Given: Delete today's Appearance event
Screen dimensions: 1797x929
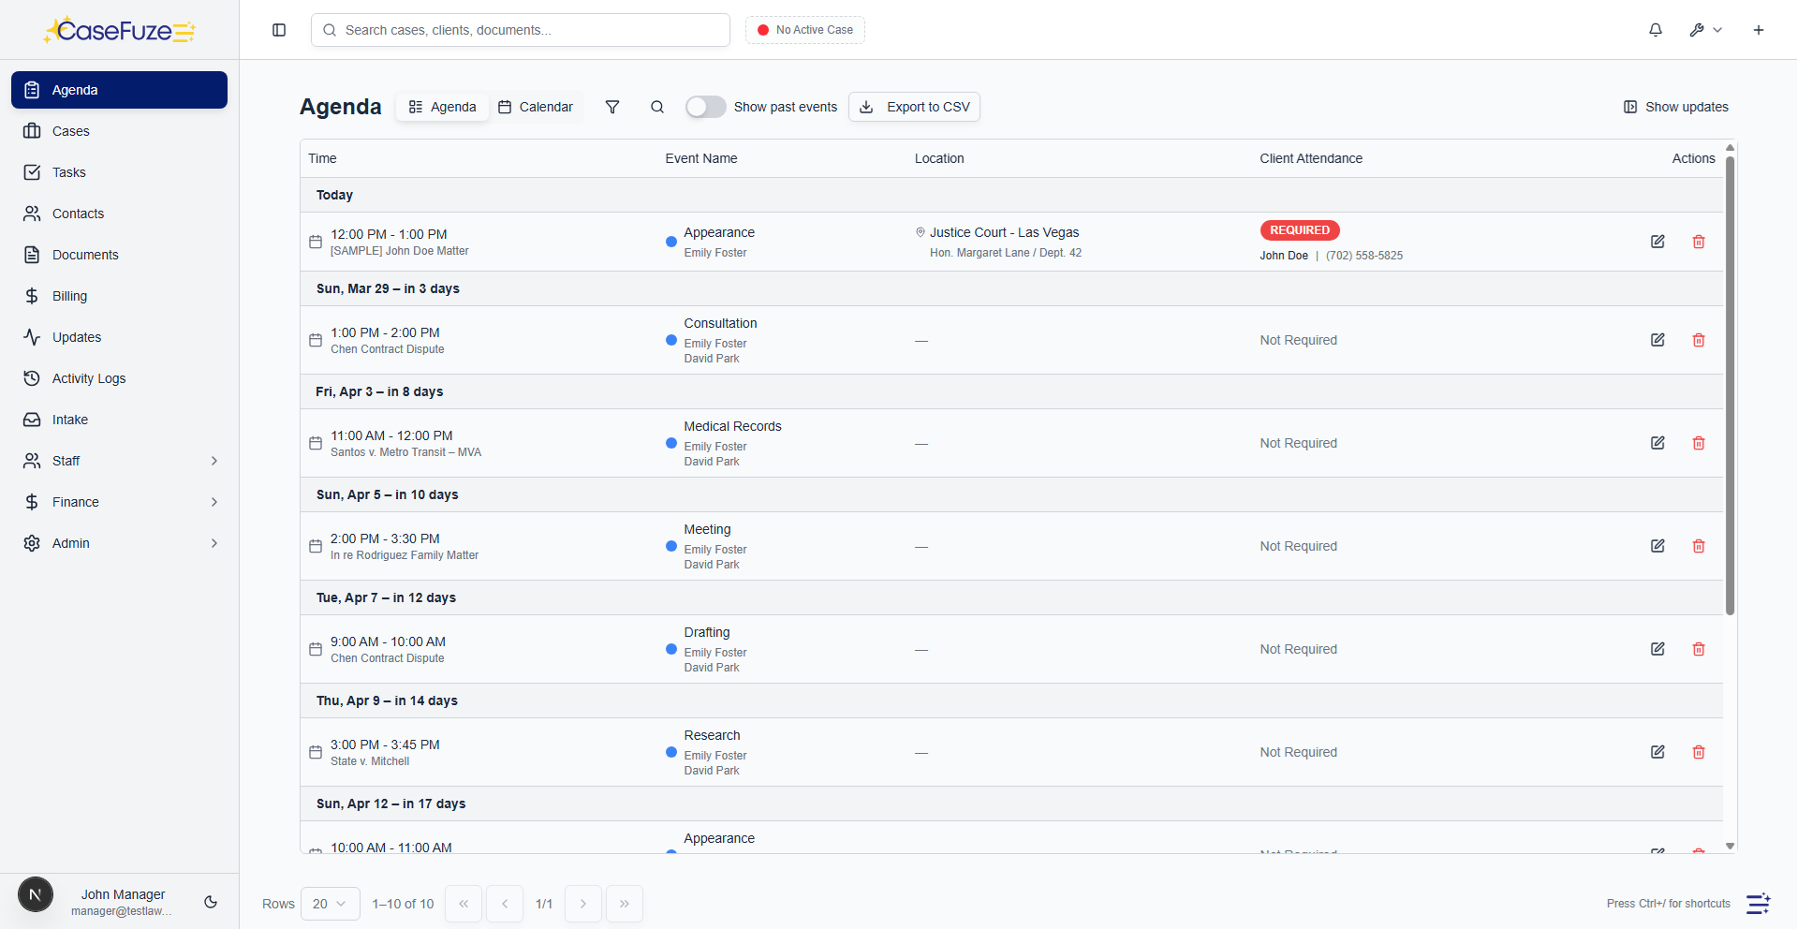Looking at the screenshot, I should 1698,242.
